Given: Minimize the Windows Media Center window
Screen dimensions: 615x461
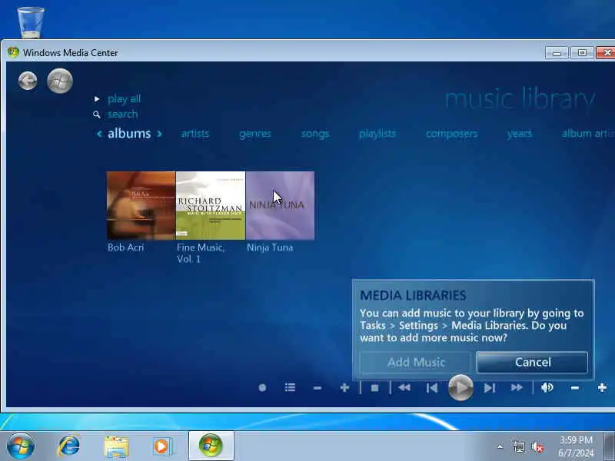Looking at the screenshot, I should [556, 53].
